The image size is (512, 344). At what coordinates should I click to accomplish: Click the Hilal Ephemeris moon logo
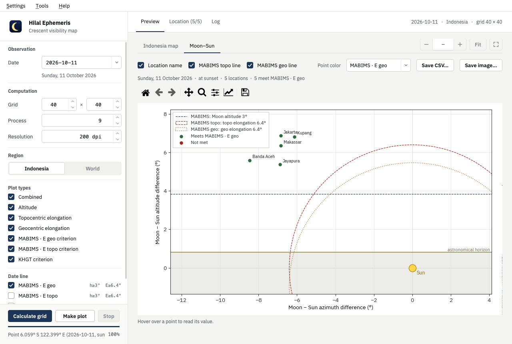click(16, 26)
